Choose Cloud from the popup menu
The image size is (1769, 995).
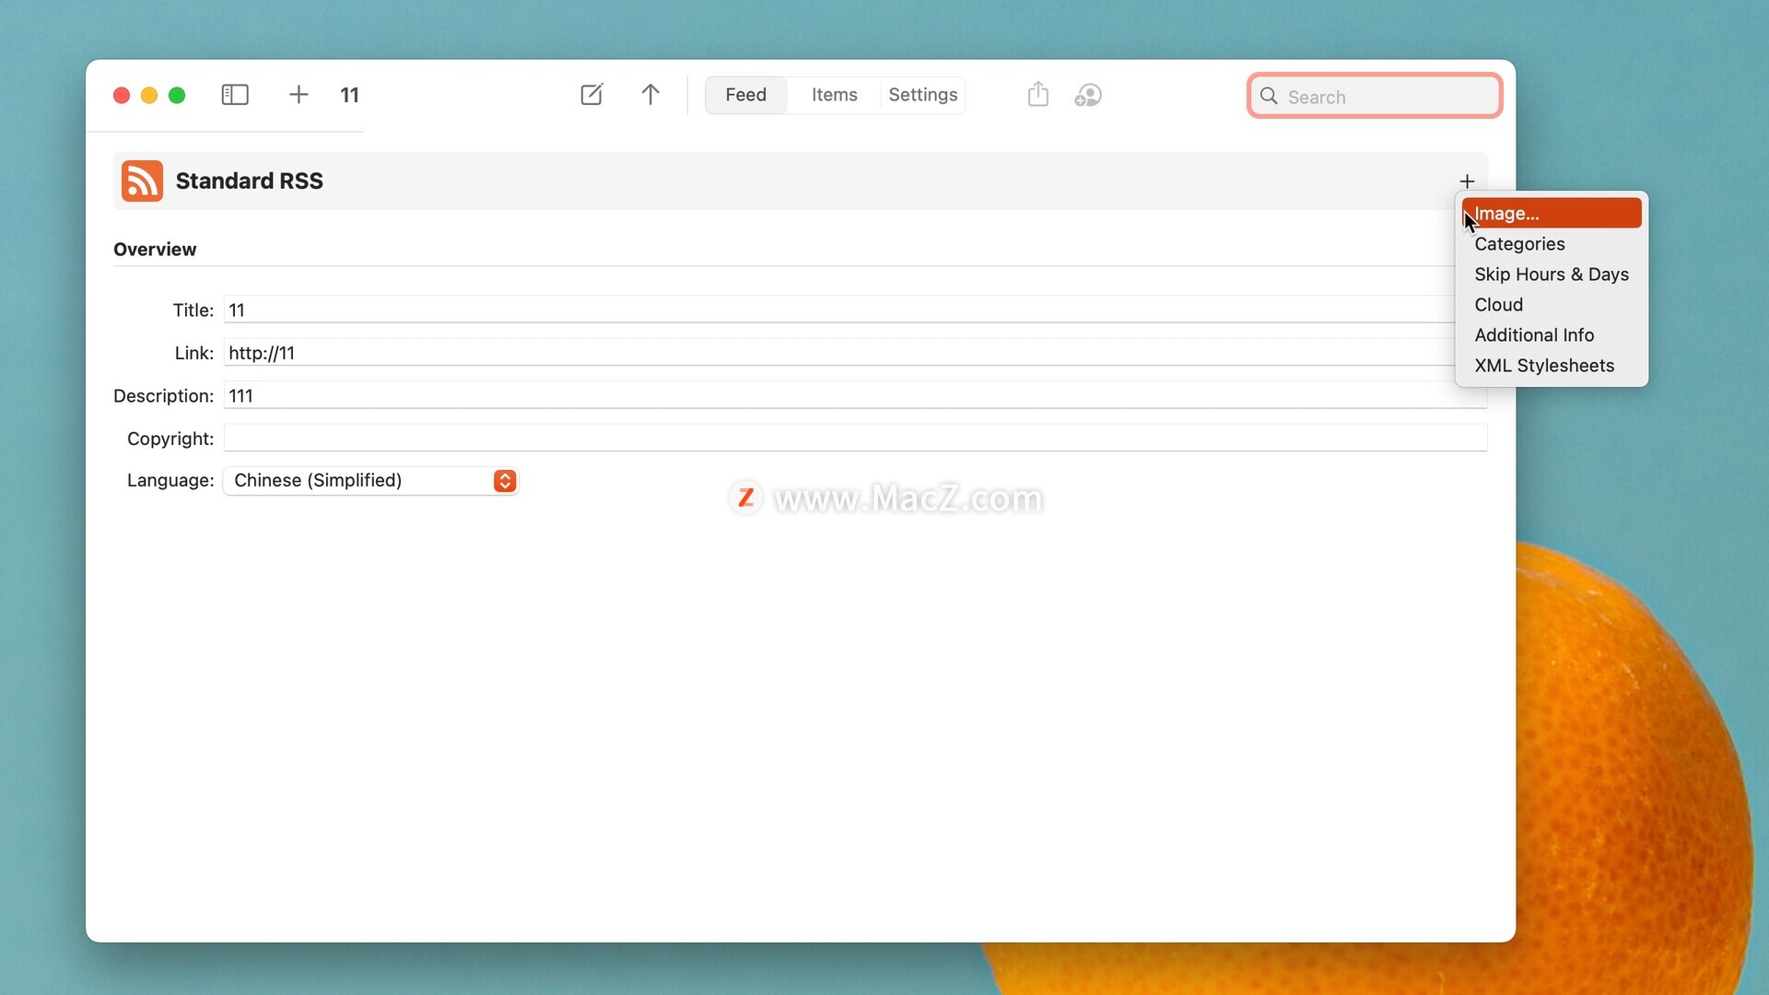click(x=1552, y=304)
